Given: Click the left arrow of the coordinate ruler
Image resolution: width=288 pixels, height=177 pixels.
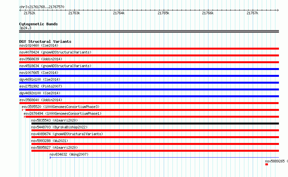Looking at the screenshot, I should [x=20, y=10].
